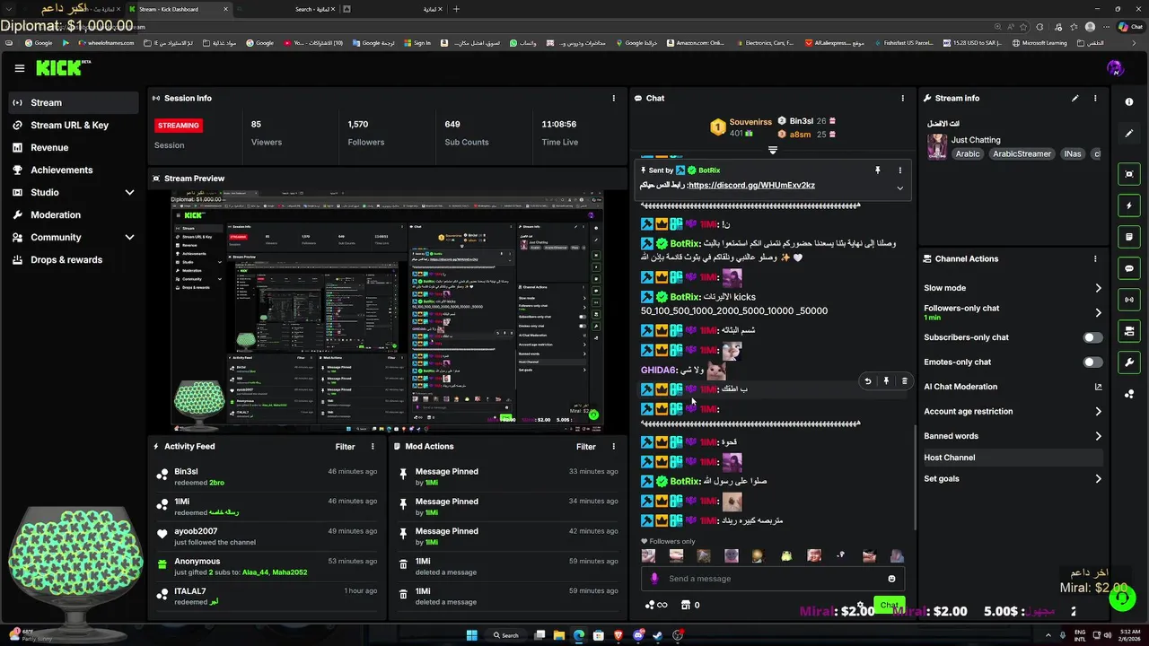Open Stream URL & Key page

point(74,125)
